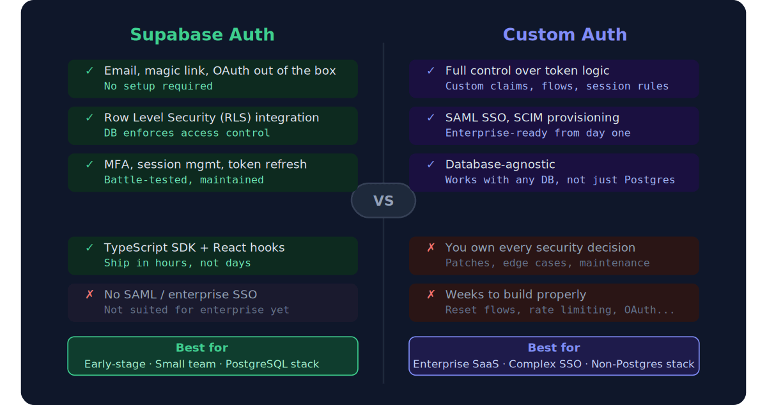
Task: Click 'Patches, edge cases, maintenance' subtitle
Action: (548, 263)
